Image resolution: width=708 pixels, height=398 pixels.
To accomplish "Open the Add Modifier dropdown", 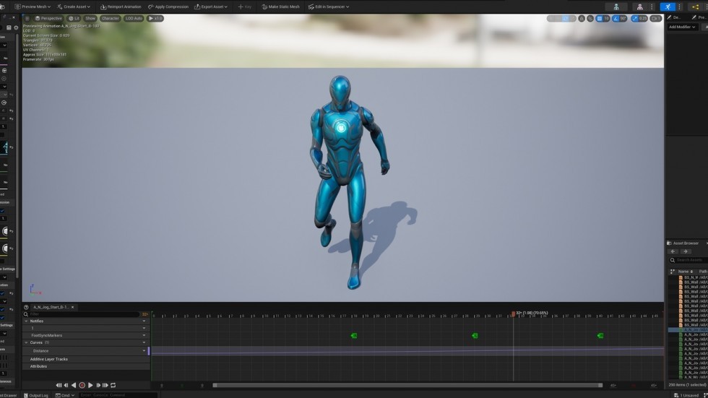I will point(682,27).
